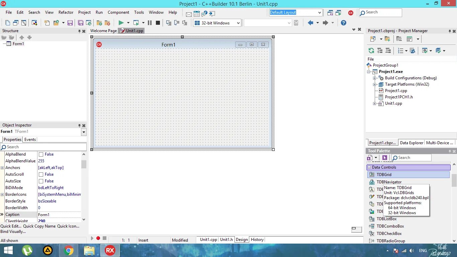Open the Refactor menu

click(x=66, y=12)
